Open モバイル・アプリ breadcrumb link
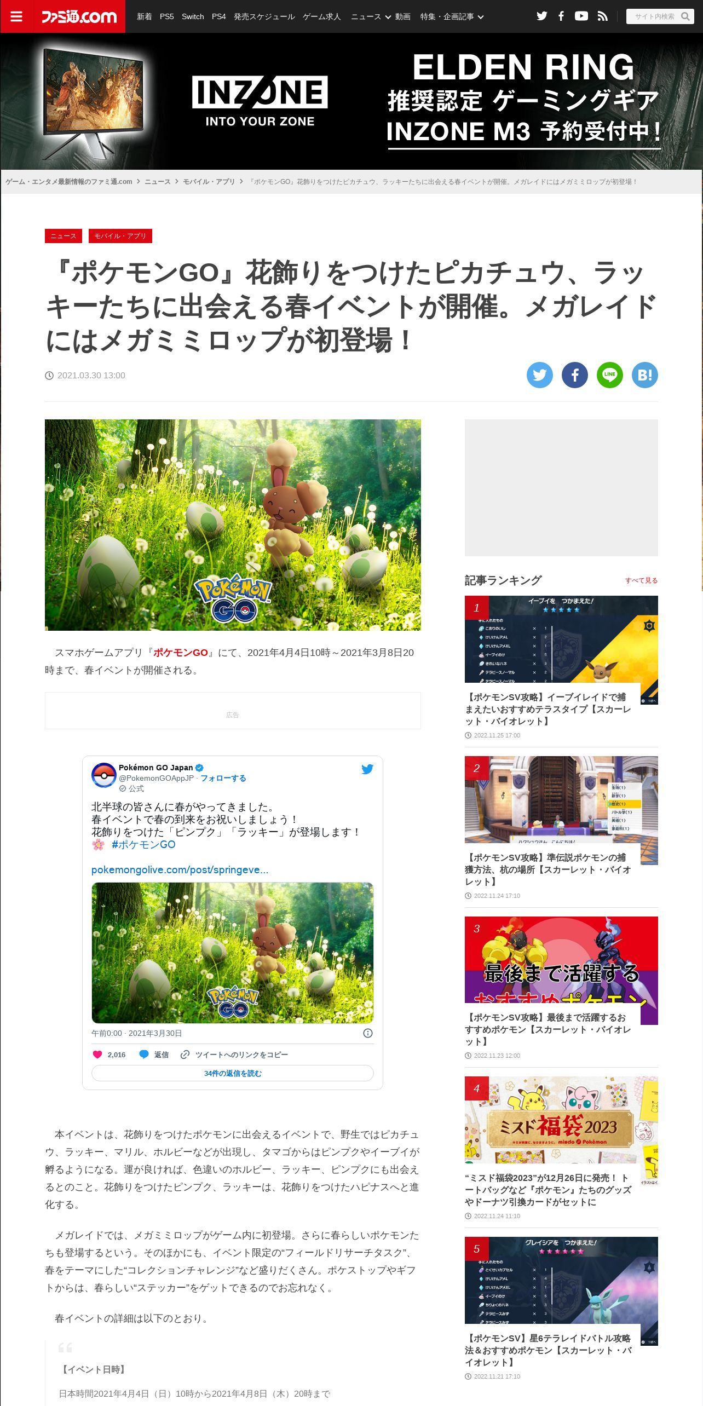The width and height of the screenshot is (703, 1406). [209, 182]
